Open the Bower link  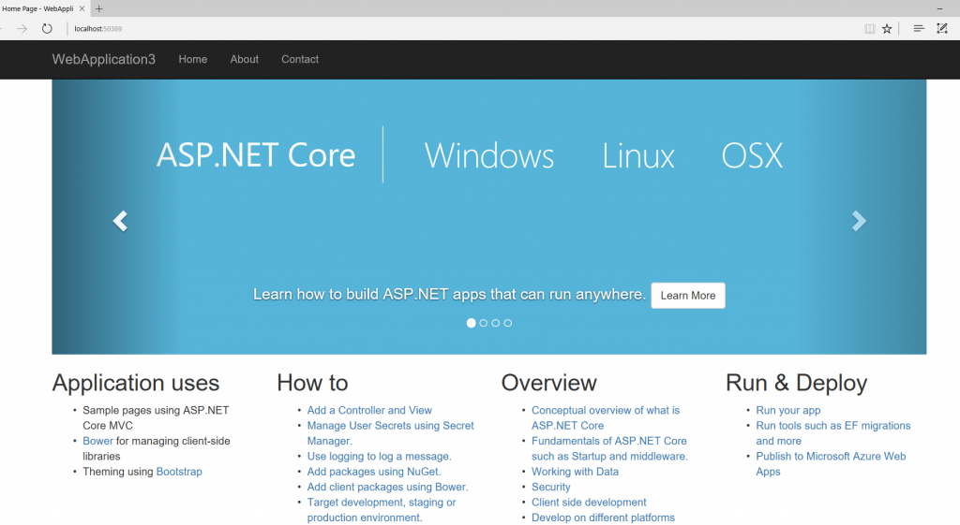pyautogui.click(x=97, y=441)
